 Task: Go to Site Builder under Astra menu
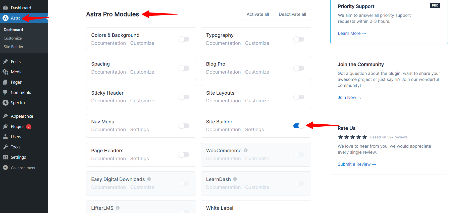click(13, 47)
